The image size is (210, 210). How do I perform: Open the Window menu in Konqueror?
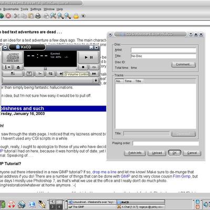(49, 9)
